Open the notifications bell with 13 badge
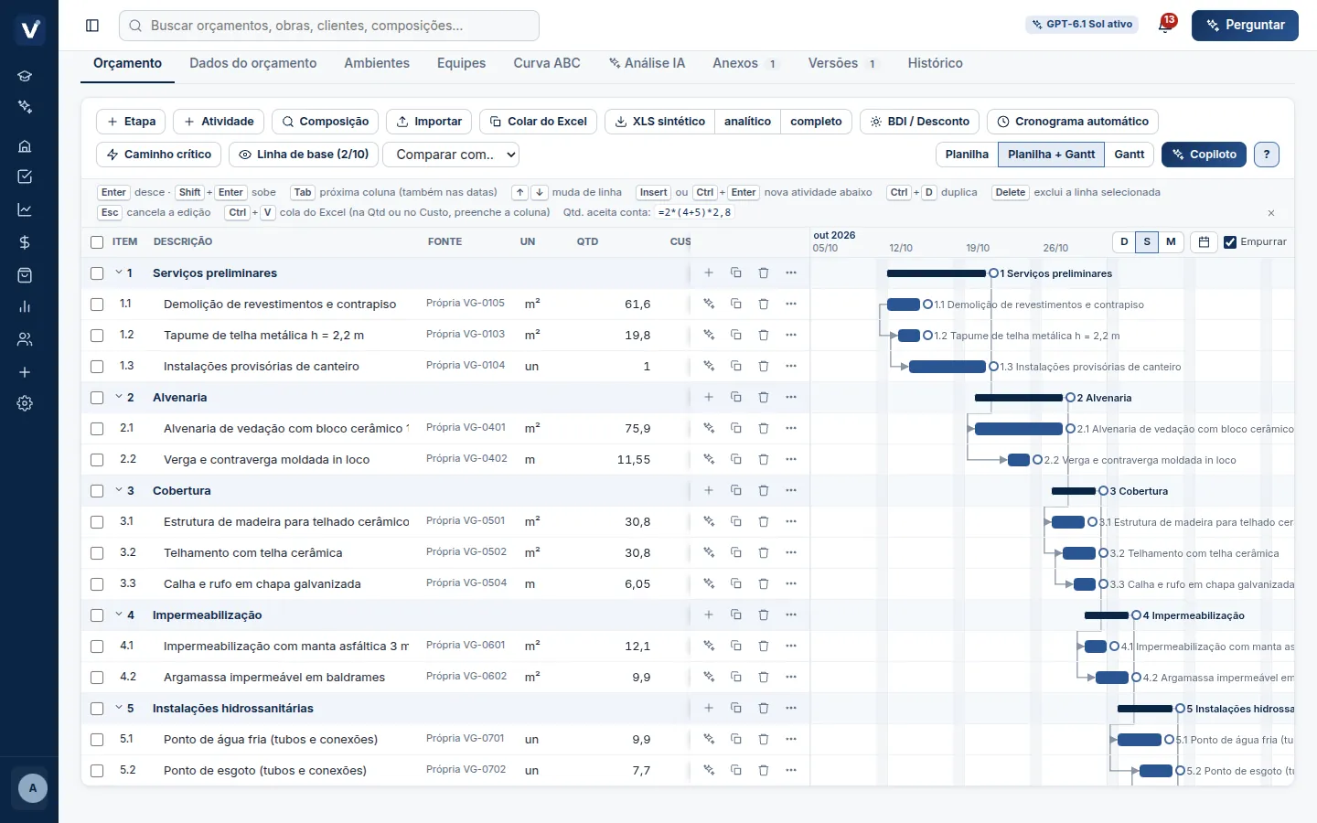The width and height of the screenshot is (1317, 823). (x=1166, y=25)
